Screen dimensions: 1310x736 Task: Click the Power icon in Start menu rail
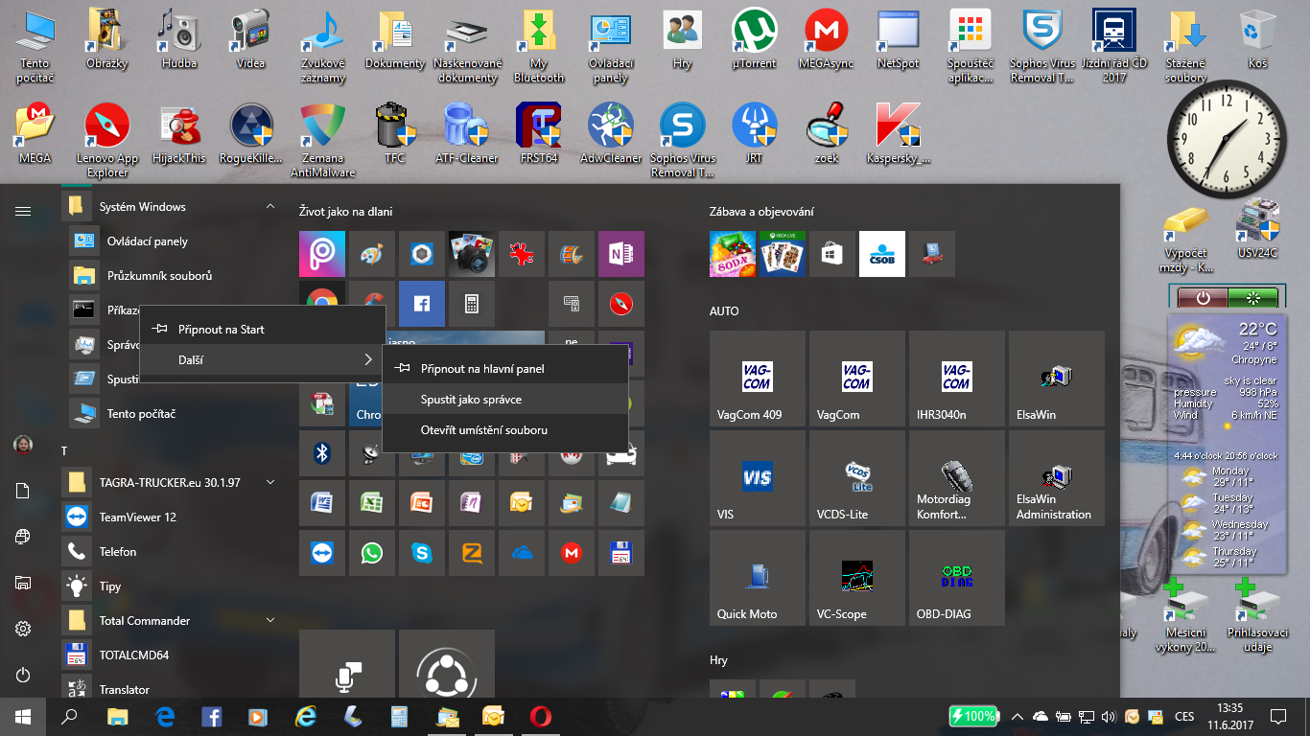[x=23, y=675]
